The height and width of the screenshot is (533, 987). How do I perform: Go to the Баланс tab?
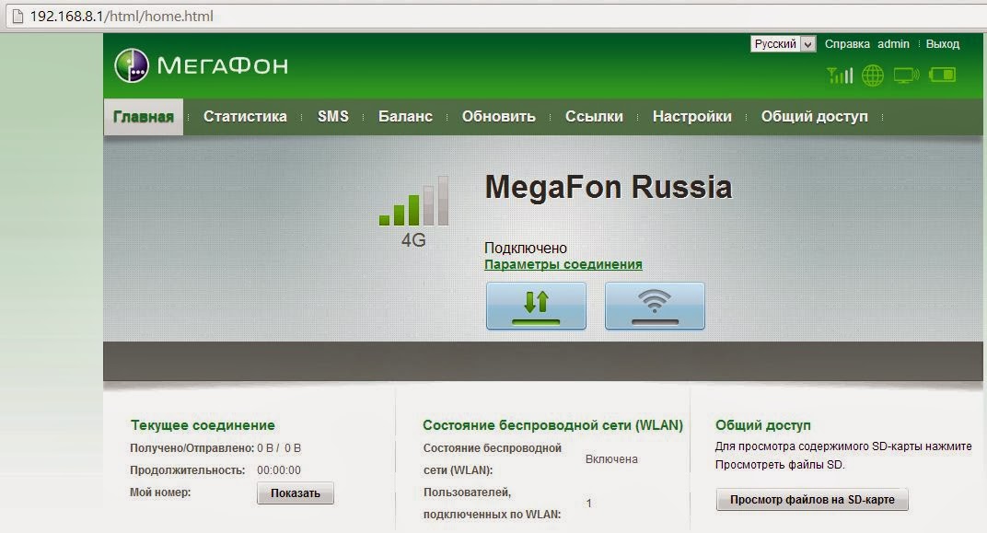[405, 116]
